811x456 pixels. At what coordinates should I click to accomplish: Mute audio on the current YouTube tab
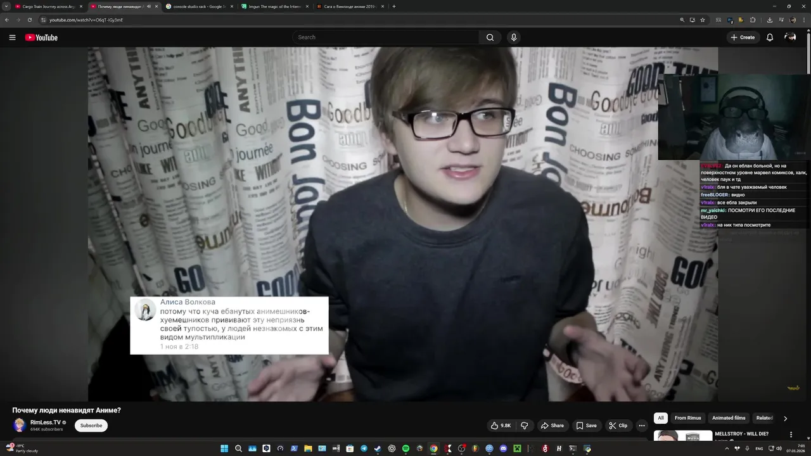pyautogui.click(x=149, y=6)
